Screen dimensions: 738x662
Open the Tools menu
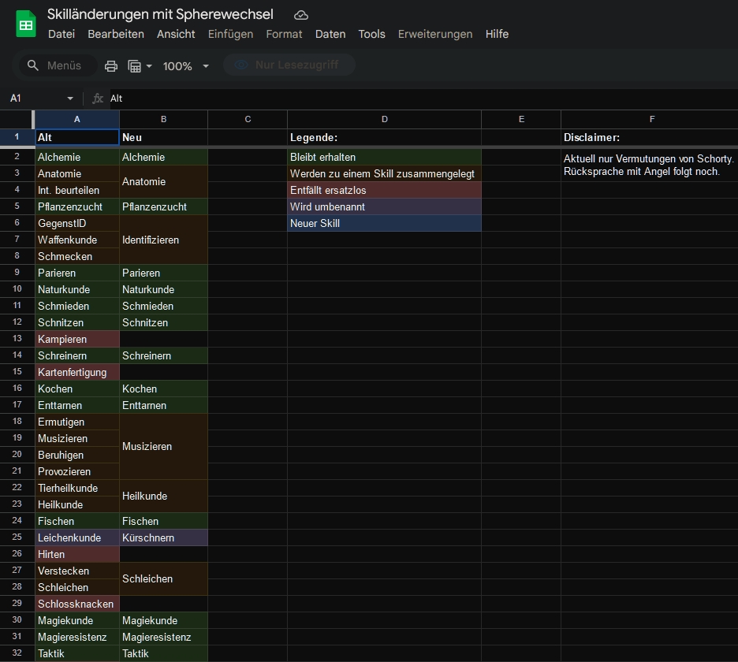pos(371,34)
